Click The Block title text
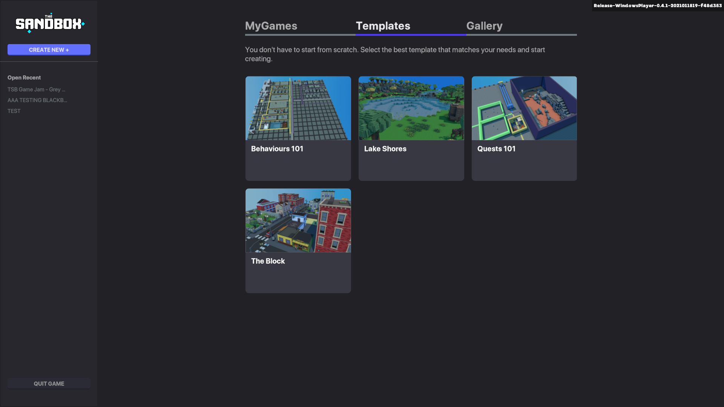This screenshot has width=724, height=407. pyautogui.click(x=268, y=261)
